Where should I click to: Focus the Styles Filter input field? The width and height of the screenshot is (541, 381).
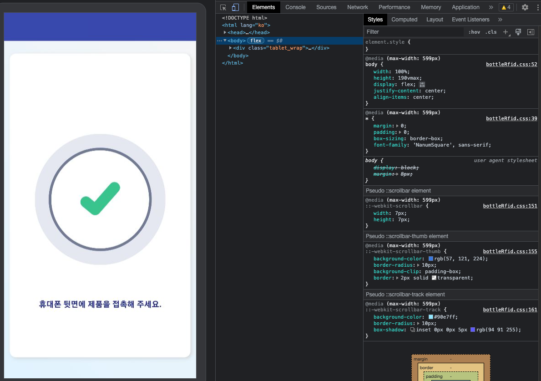pyautogui.click(x=414, y=32)
